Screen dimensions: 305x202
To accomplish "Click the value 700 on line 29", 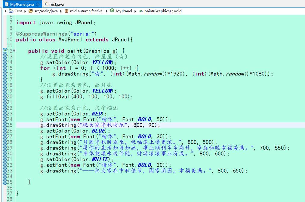I will (264, 148).
